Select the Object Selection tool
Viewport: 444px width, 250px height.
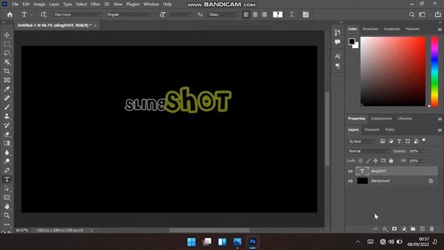(7, 62)
